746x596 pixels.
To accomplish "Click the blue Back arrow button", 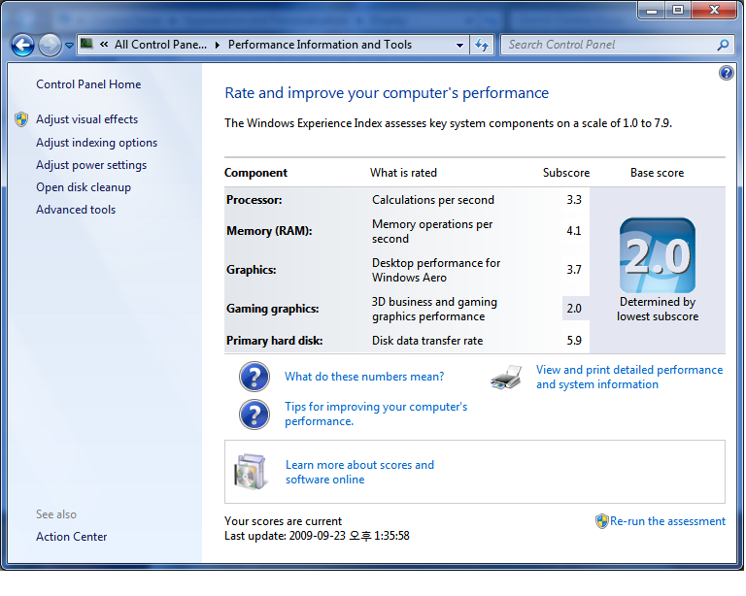I will [22, 45].
